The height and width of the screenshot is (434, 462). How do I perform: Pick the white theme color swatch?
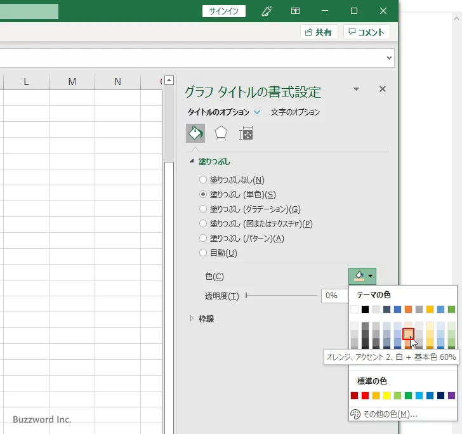(355, 309)
